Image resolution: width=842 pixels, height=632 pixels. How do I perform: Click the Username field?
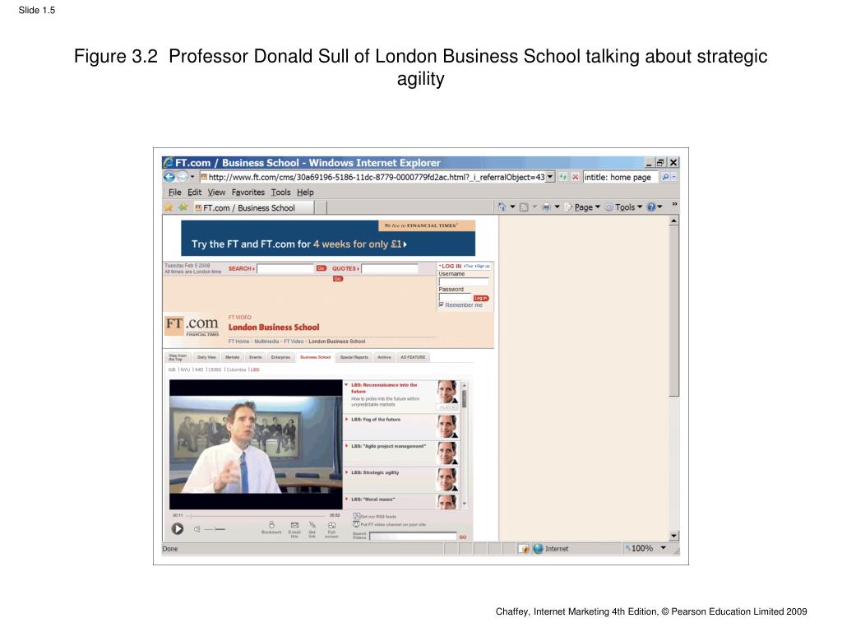464,281
